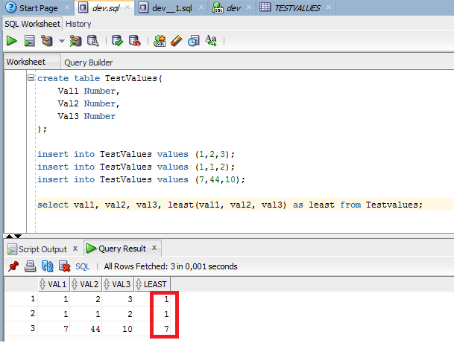The image size is (454, 343).
Task: Open the TESTVALUES table tab
Action: 292,7
